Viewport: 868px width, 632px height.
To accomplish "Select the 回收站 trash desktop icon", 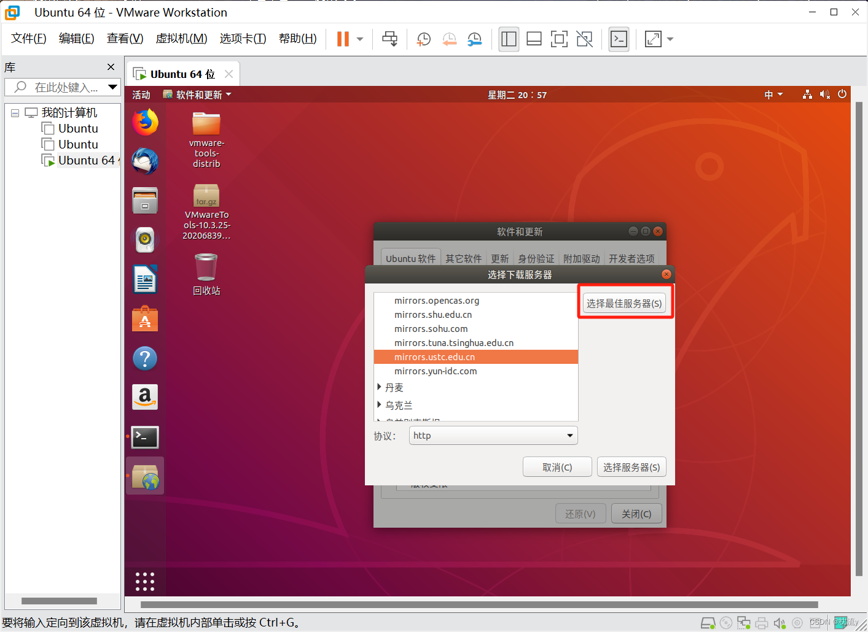I will (206, 275).
